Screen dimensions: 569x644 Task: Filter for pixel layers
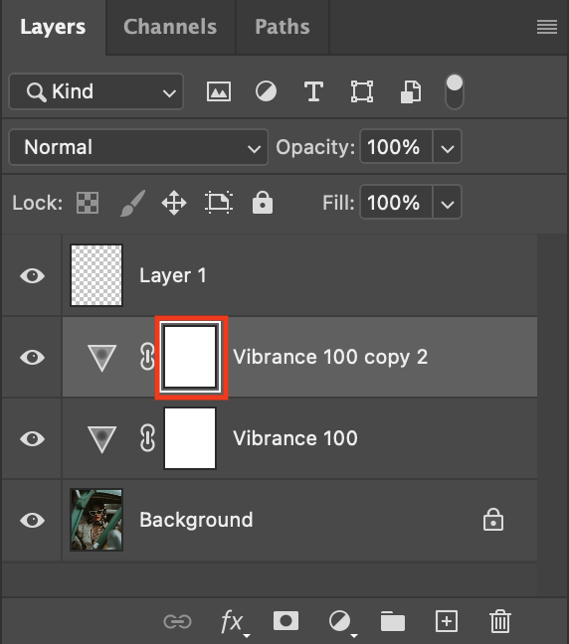click(x=218, y=91)
